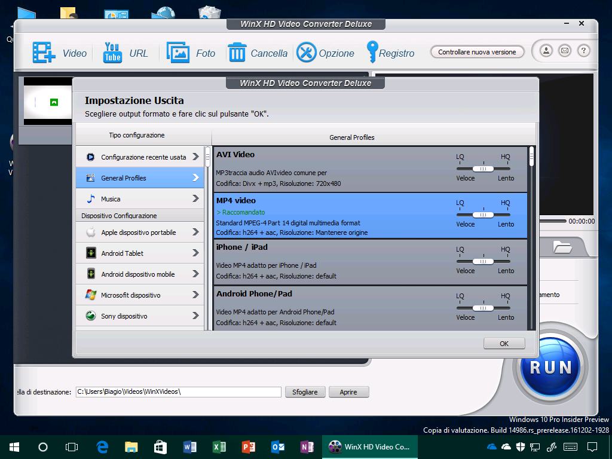
Task: Click the source video thumbnail
Action: 48,100
